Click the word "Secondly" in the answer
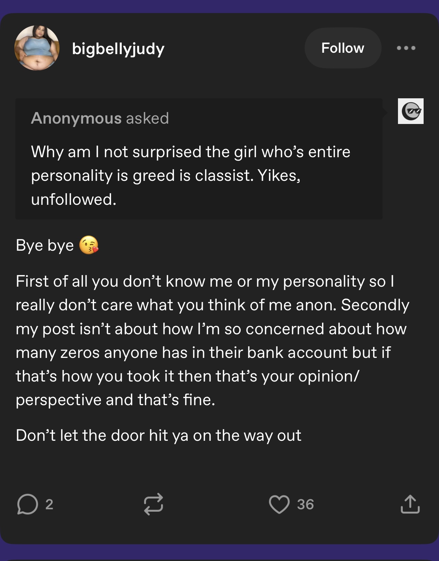The image size is (439, 561). (x=375, y=305)
